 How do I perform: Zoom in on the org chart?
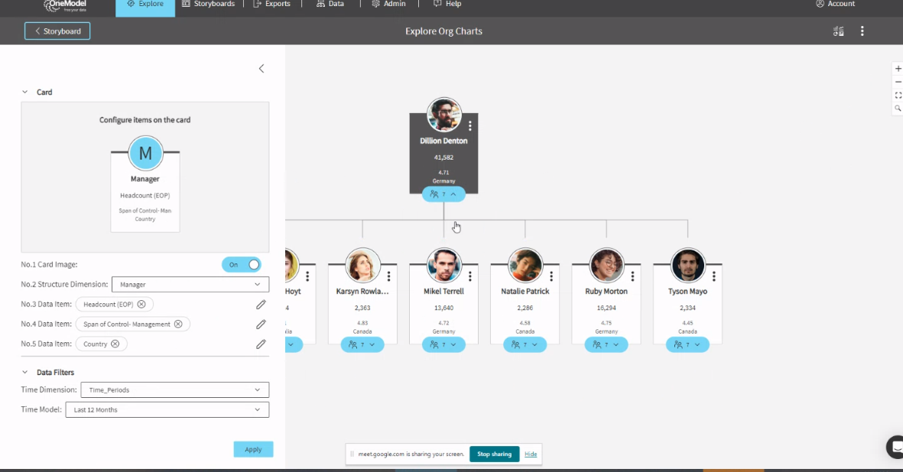898,69
